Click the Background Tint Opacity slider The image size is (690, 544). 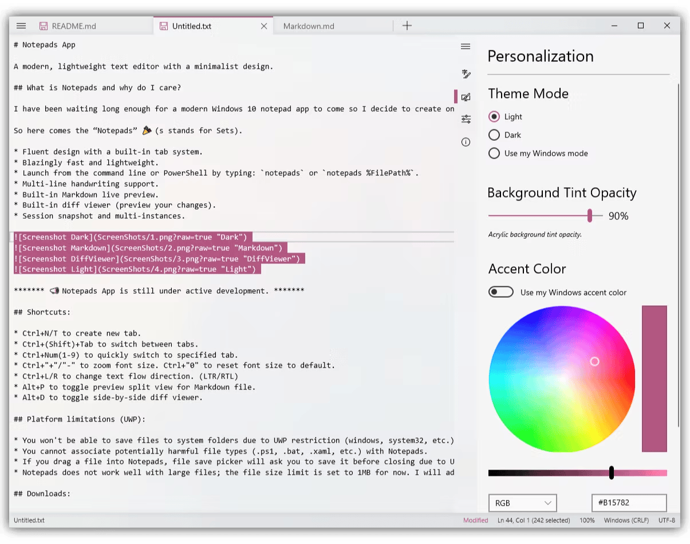pyautogui.click(x=545, y=216)
